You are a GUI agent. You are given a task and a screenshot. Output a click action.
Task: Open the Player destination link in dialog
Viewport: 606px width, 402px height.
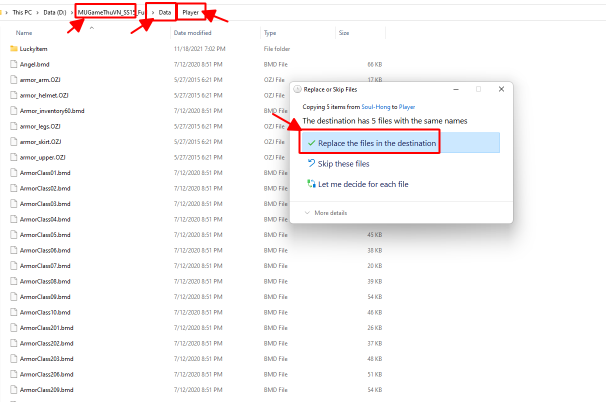point(407,107)
